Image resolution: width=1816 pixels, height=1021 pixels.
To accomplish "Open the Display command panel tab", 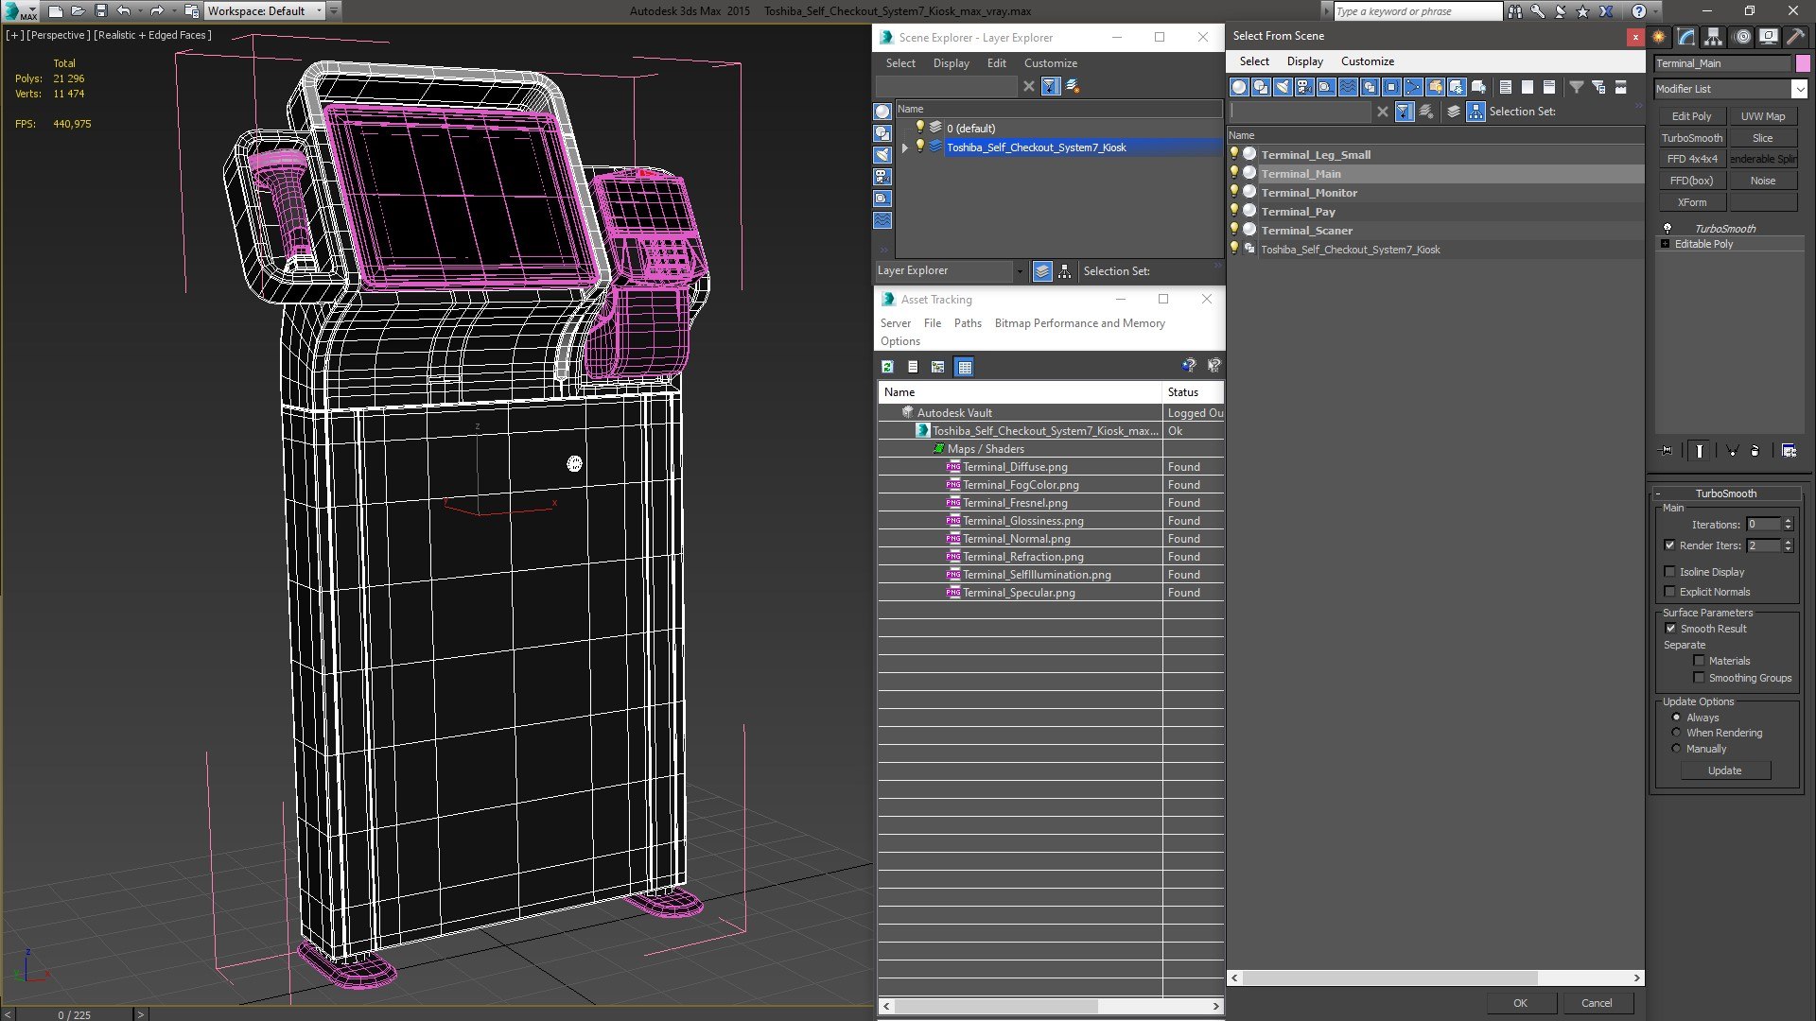I will pos(1769,37).
